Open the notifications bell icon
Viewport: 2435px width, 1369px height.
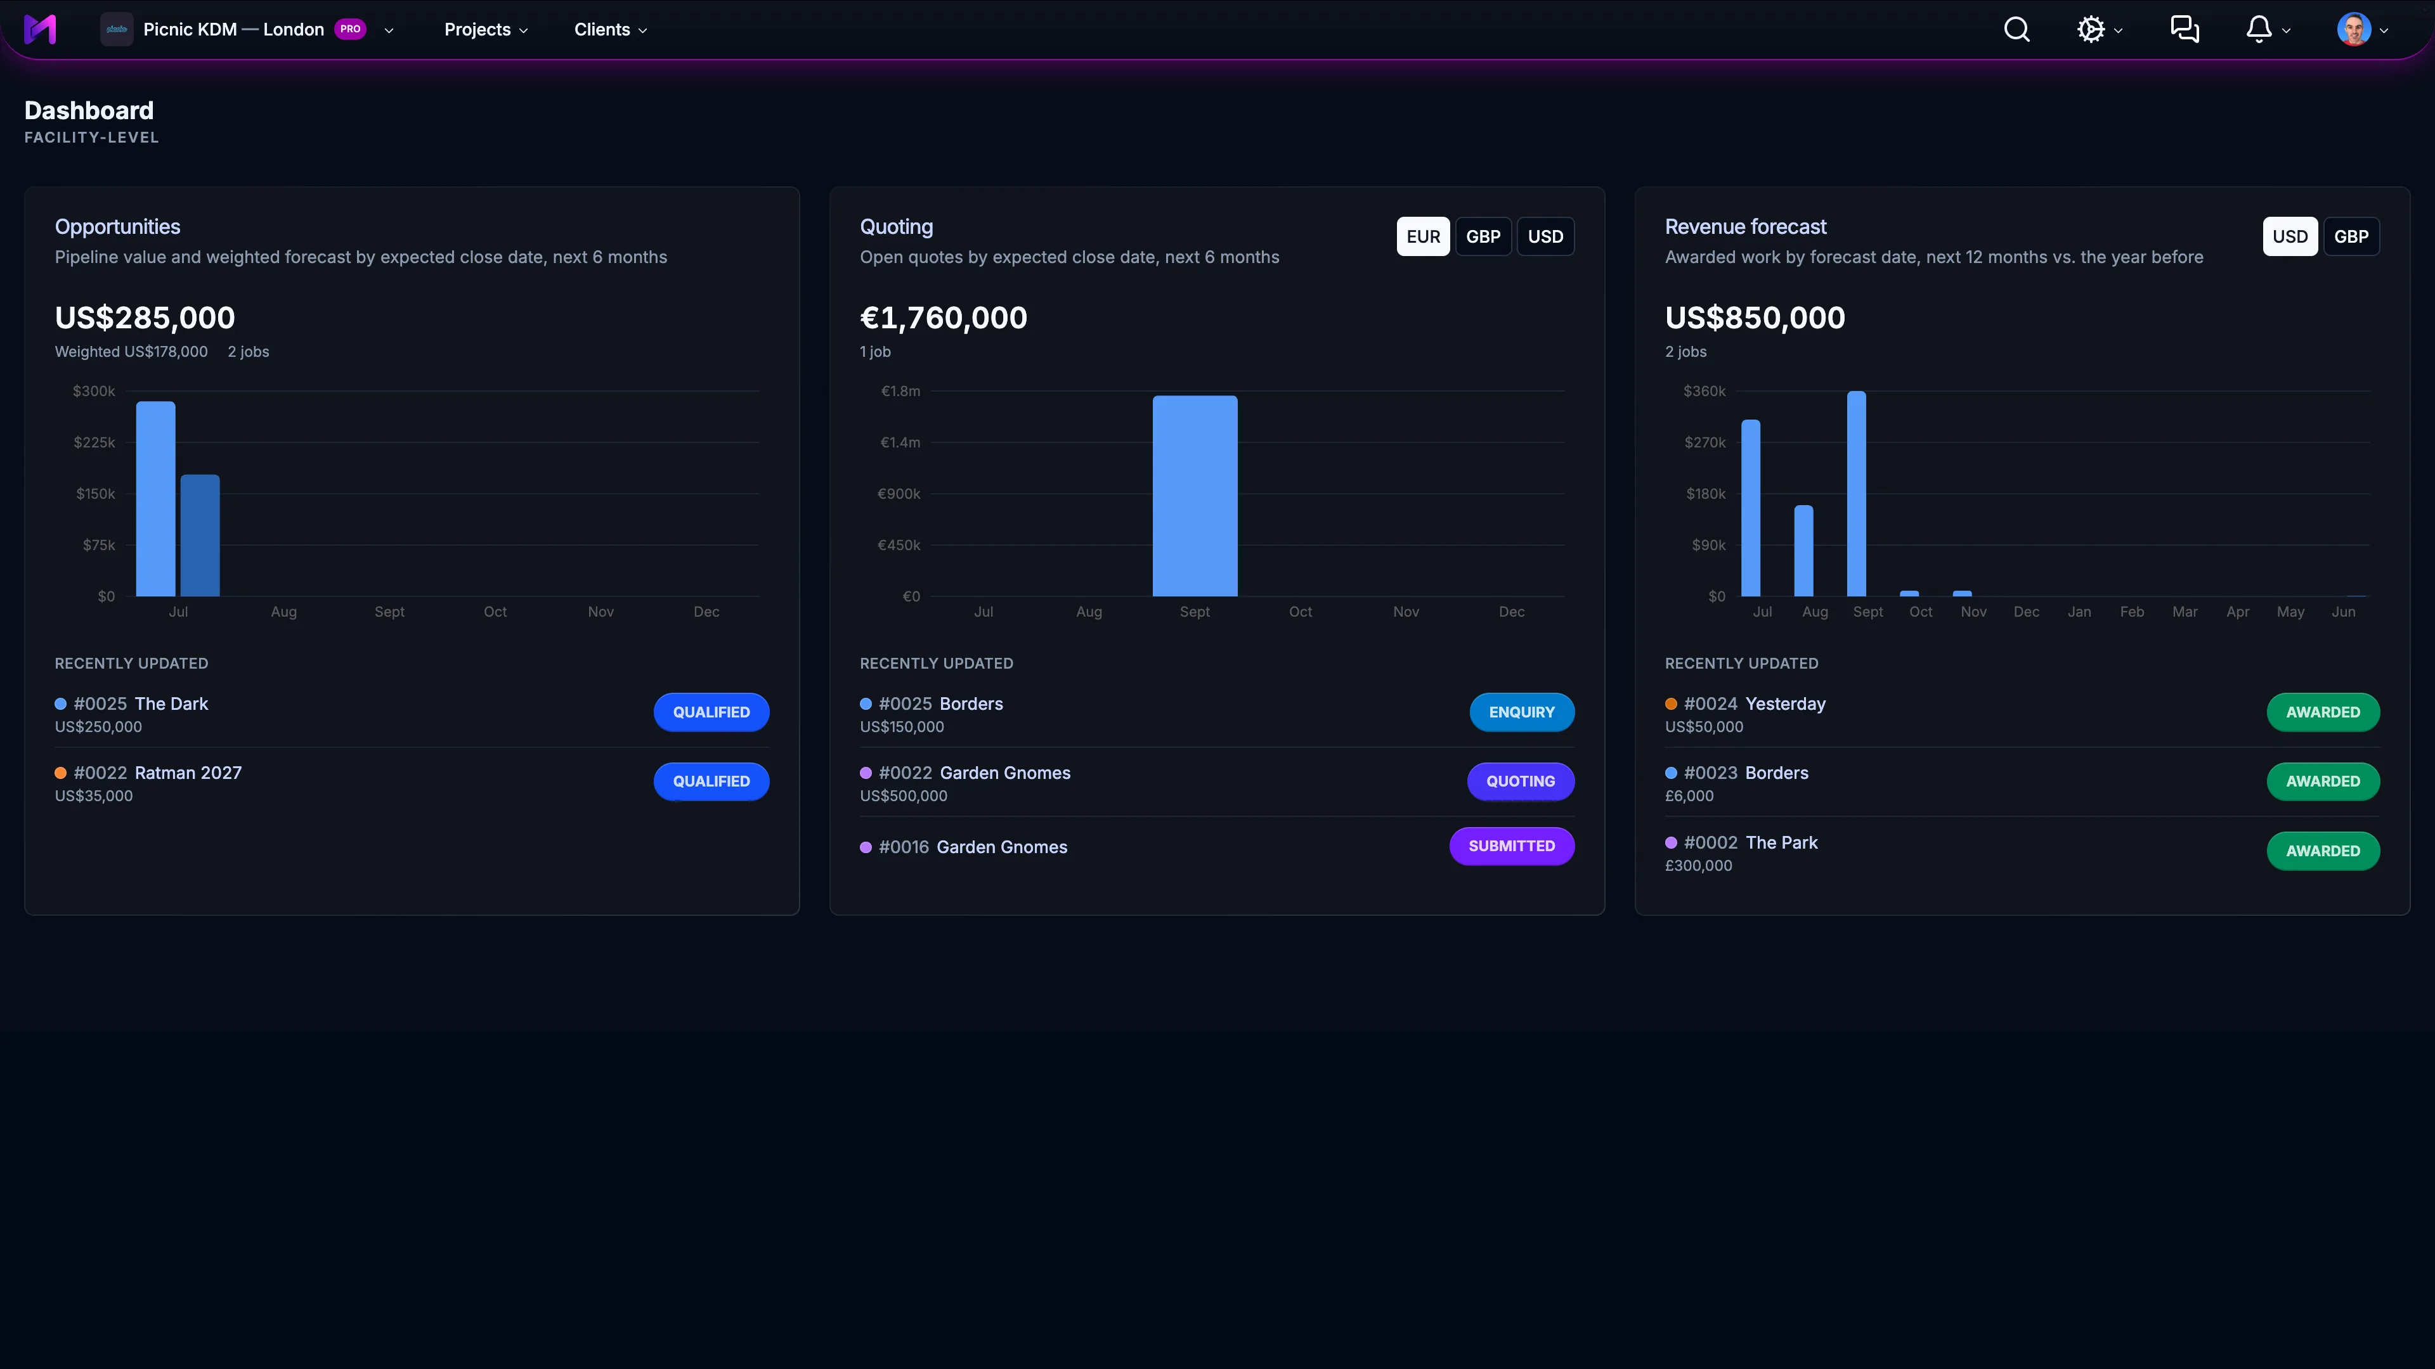pos(2258,29)
